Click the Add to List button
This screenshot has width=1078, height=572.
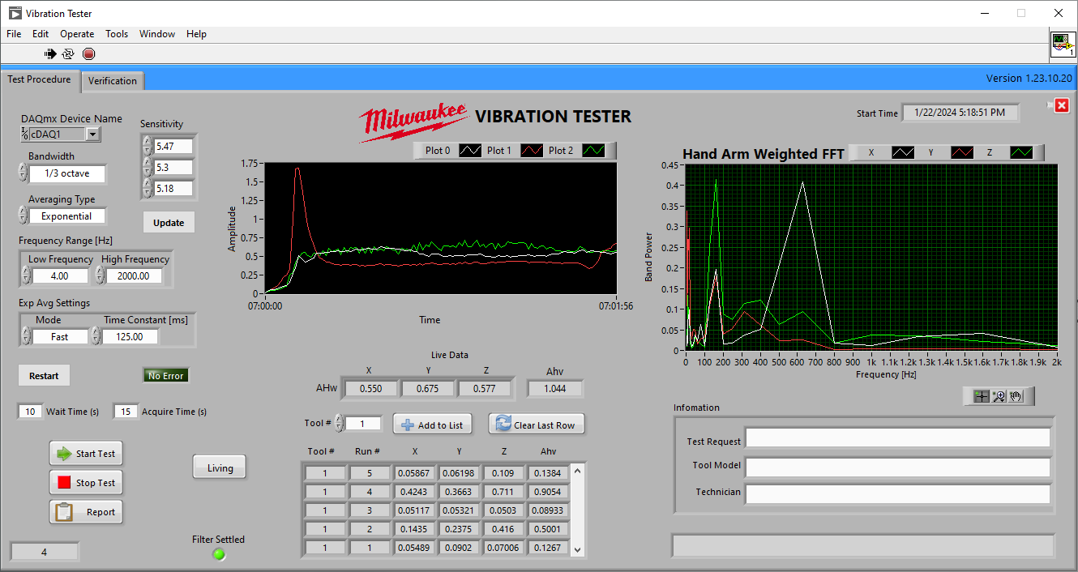pyautogui.click(x=432, y=425)
